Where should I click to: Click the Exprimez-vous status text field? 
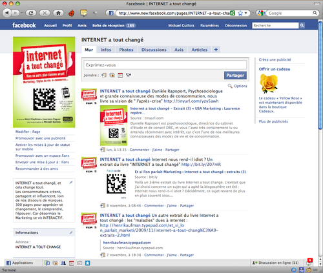click(x=165, y=65)
